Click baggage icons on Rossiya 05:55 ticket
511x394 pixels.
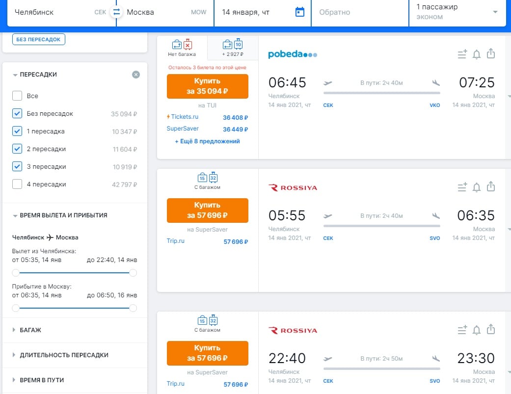(207, 178)
